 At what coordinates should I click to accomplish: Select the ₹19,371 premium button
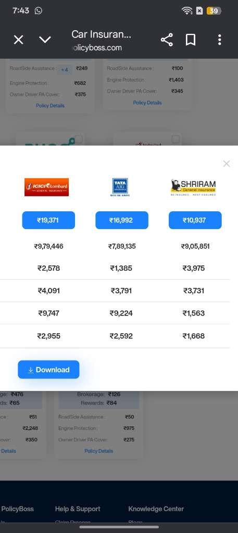[48, 220]
